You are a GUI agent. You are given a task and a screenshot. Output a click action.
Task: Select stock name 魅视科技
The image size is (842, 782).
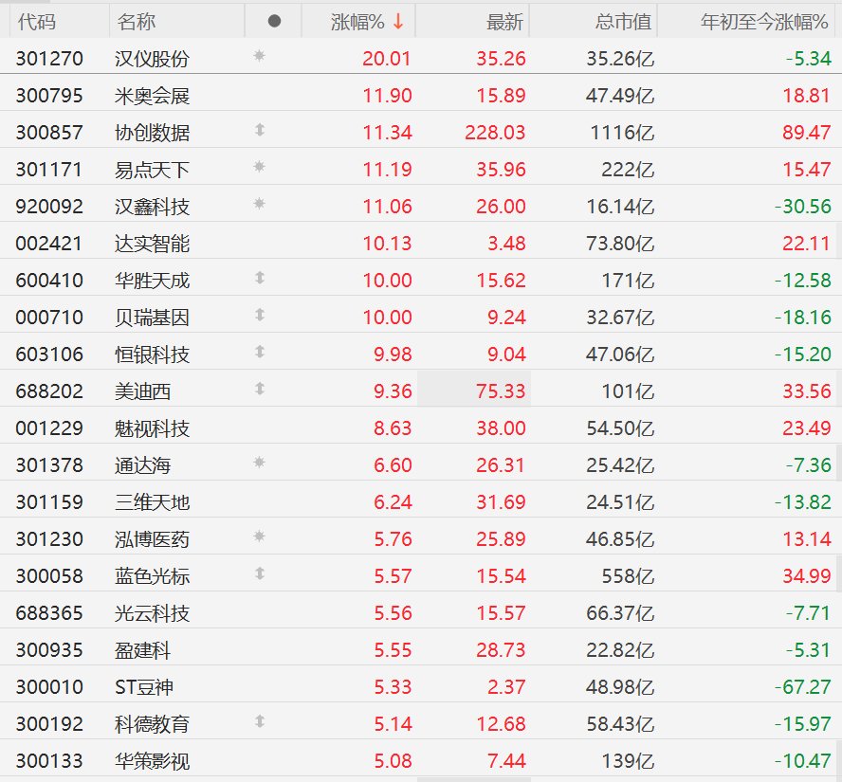pyautogui.click(x=152, y=428)
